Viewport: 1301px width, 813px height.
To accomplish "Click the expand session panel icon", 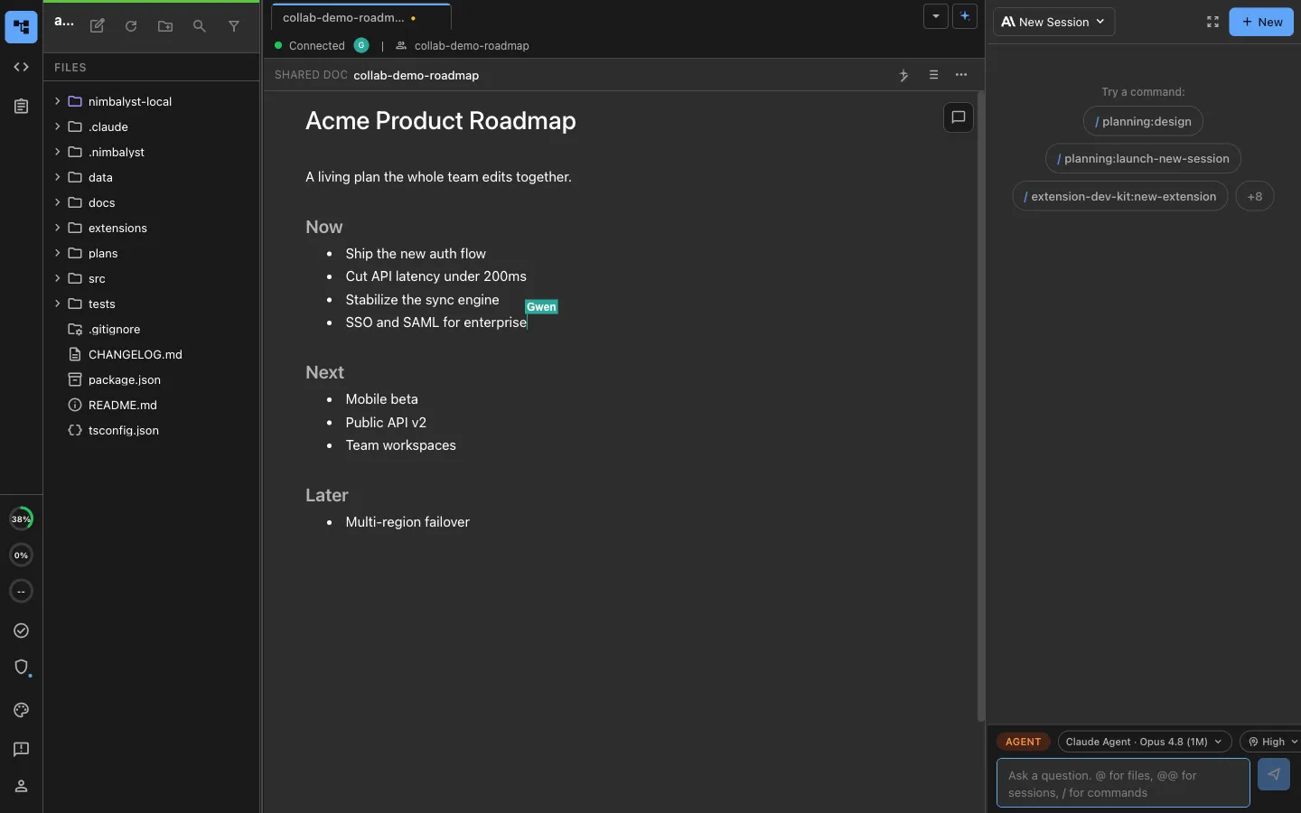I will click(1212, 22).
